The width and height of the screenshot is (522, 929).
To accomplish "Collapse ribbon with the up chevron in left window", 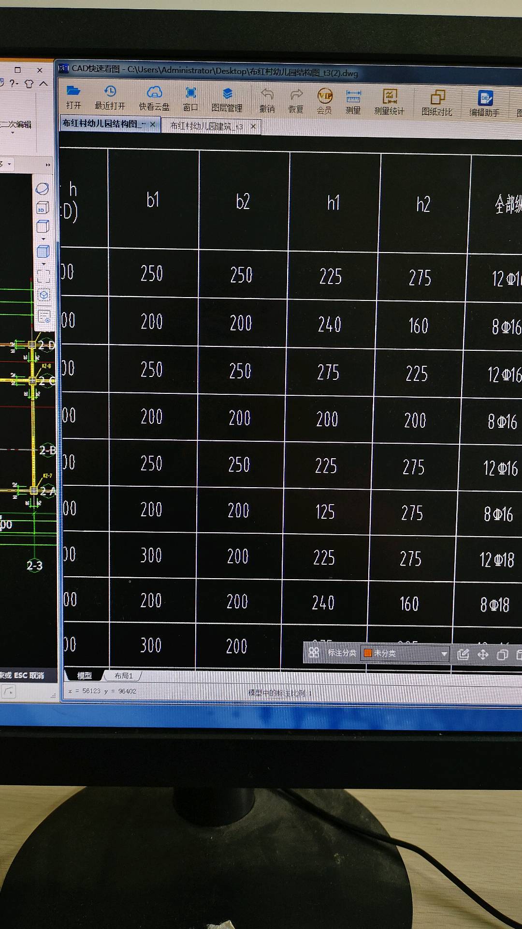I will coord(43,83).
